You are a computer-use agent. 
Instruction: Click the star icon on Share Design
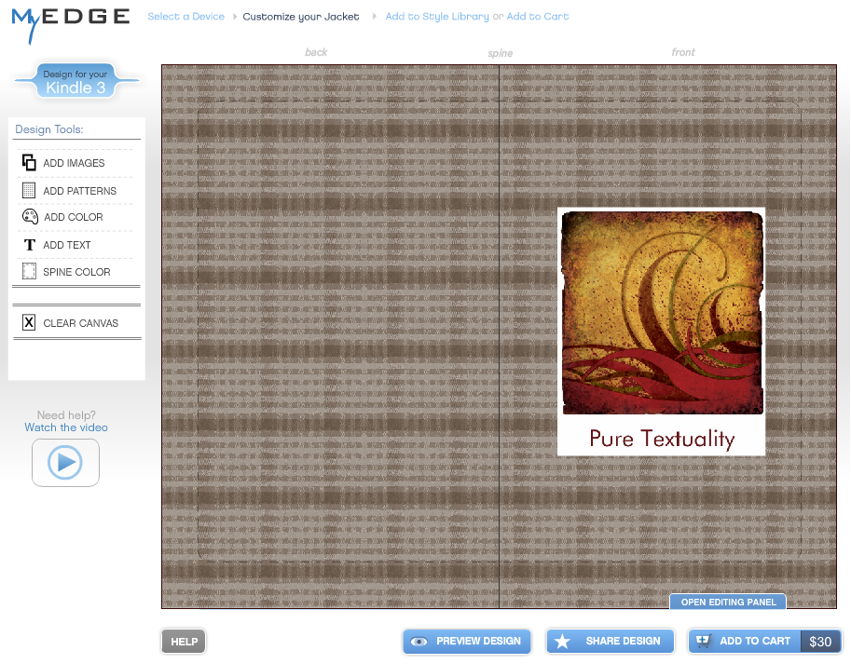[x=562, y=642]
